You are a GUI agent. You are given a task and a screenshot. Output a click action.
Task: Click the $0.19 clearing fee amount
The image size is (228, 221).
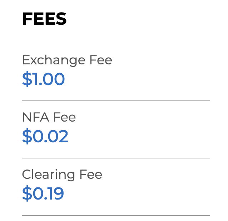43,193
